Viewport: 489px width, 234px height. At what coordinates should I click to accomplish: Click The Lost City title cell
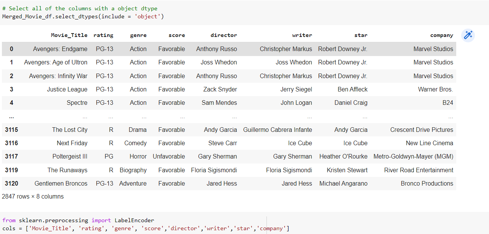70,130
